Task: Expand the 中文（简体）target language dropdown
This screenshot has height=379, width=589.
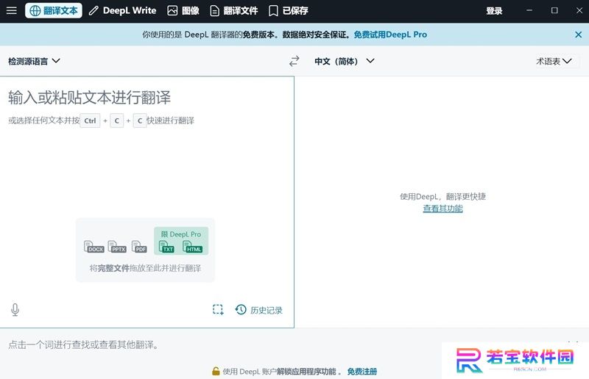Action: 345,61
